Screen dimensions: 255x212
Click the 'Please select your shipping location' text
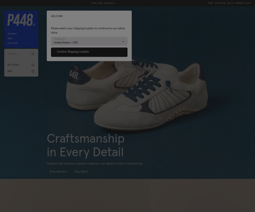(88, 30)
